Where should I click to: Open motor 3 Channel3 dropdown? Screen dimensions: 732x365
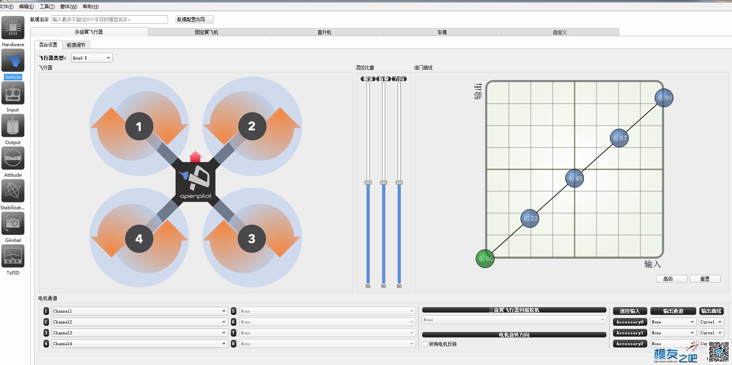(140, 333)
